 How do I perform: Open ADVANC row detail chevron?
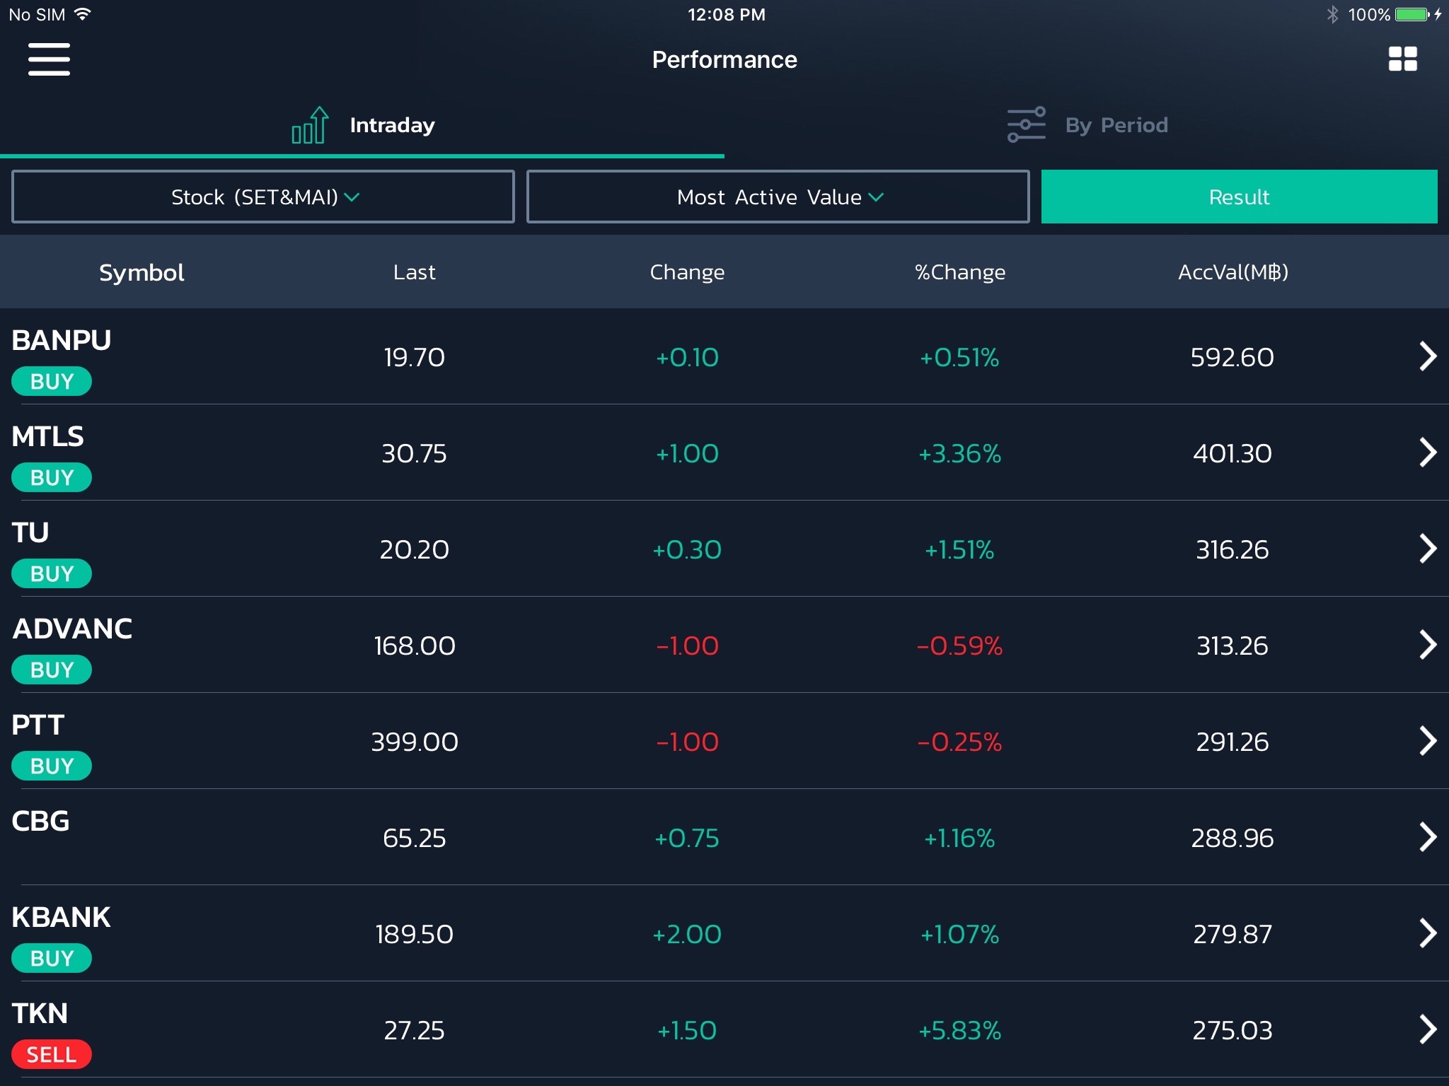(1428, 645)
